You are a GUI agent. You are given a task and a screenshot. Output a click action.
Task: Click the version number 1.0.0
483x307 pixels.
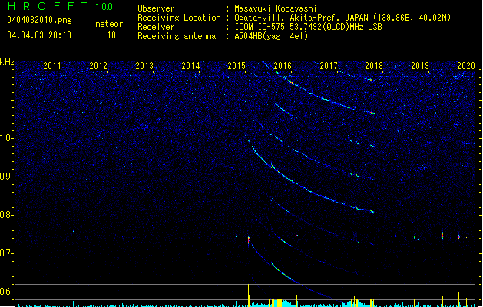[104, 7]
